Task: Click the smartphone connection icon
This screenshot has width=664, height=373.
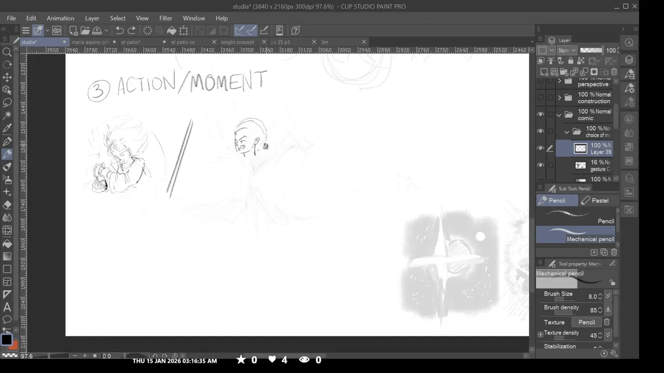Action: (x=279, y=31)
